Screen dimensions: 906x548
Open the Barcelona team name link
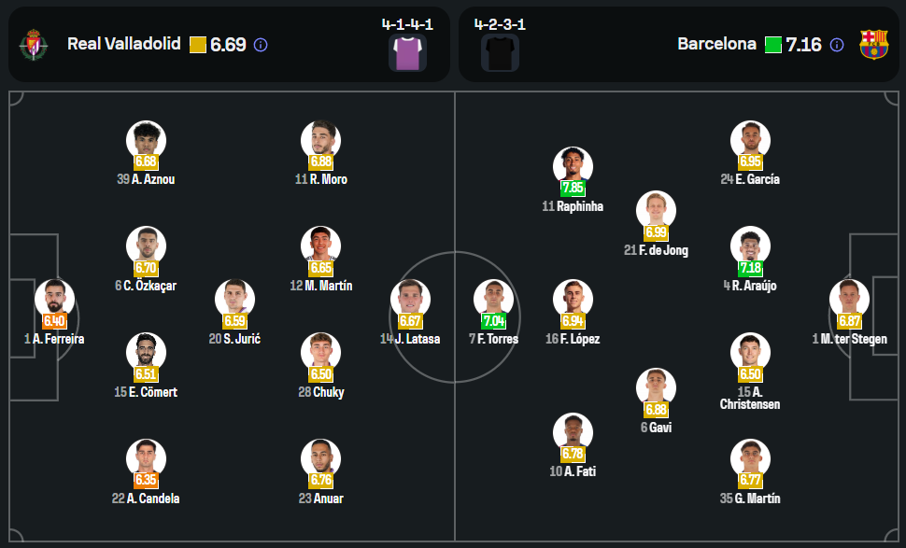point(716,44)
